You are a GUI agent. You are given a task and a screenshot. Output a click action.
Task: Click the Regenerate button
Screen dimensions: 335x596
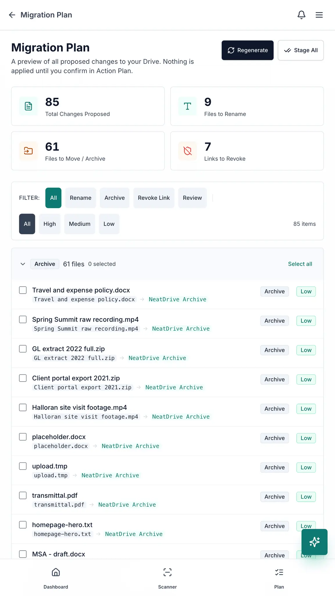(247, 50)
